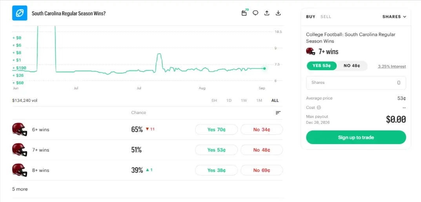Click the South Carolina Regular Season Wins? title

coord(69,13)
